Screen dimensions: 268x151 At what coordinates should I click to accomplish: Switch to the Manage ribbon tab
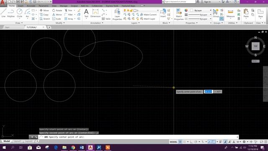click(64, 6)
